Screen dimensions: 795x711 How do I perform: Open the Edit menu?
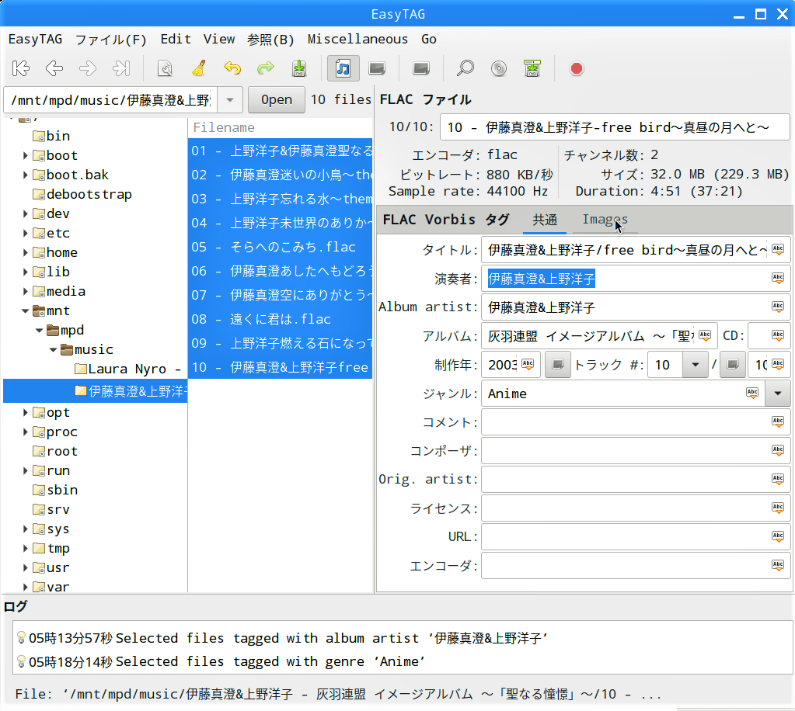click(x=176, y=39)
